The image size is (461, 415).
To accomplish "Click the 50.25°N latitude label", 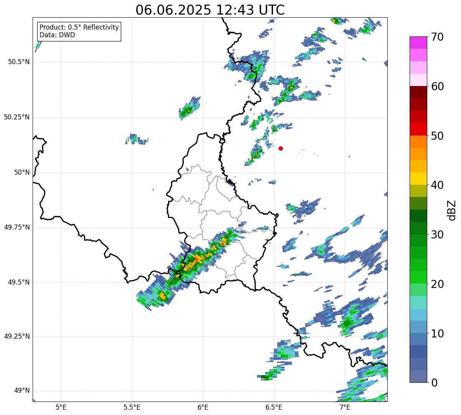I will tap(17, 117).
